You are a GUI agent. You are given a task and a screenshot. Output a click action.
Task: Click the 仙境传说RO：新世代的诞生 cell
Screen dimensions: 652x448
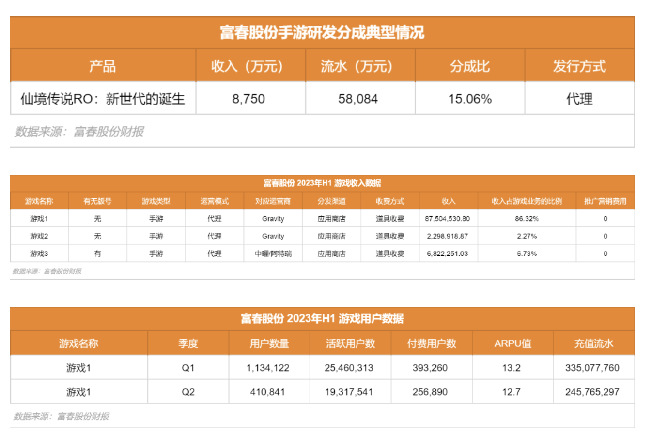(103, 98)
